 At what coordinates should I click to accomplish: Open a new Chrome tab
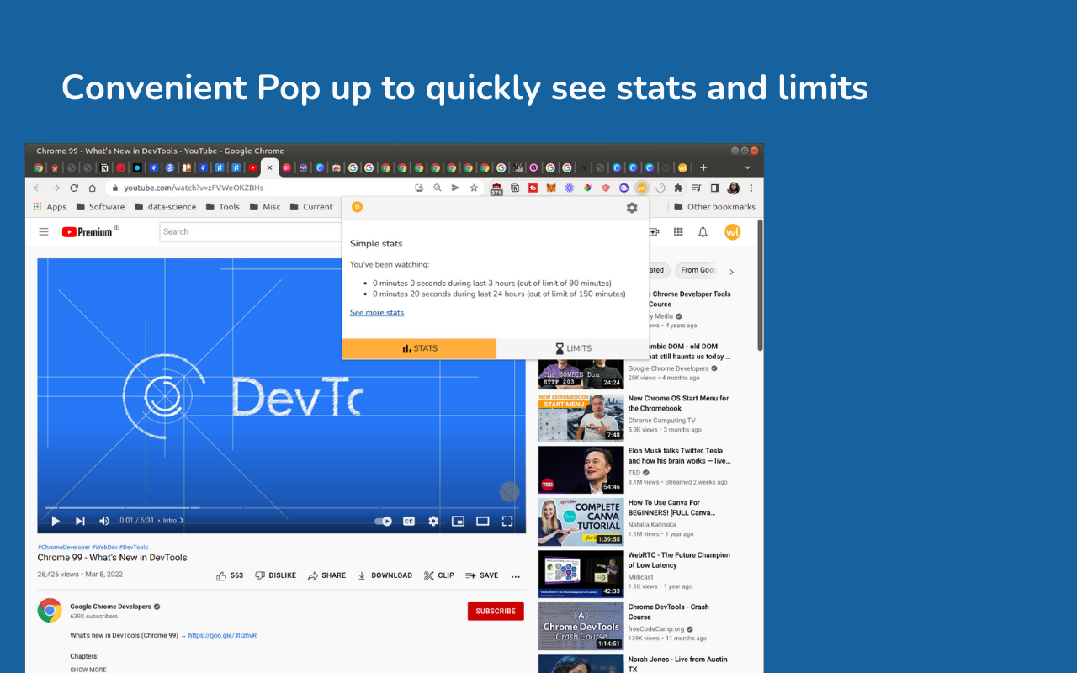[703, 167]
